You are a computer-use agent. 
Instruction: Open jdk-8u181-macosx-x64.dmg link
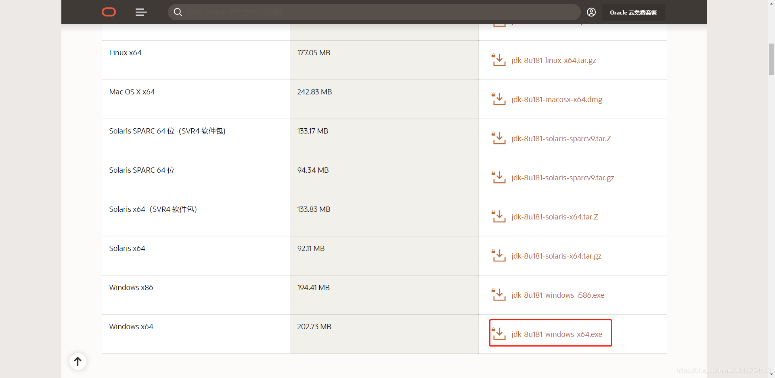tap(557, 100)
